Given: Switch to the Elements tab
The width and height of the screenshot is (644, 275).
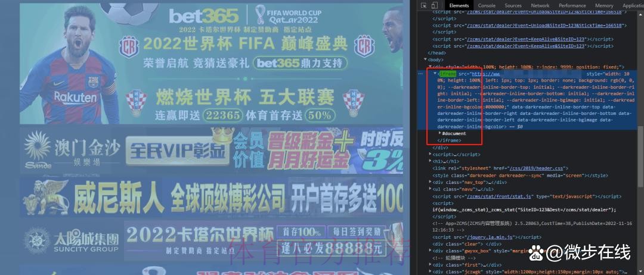Looking at the screenshot, I should 459,5.
